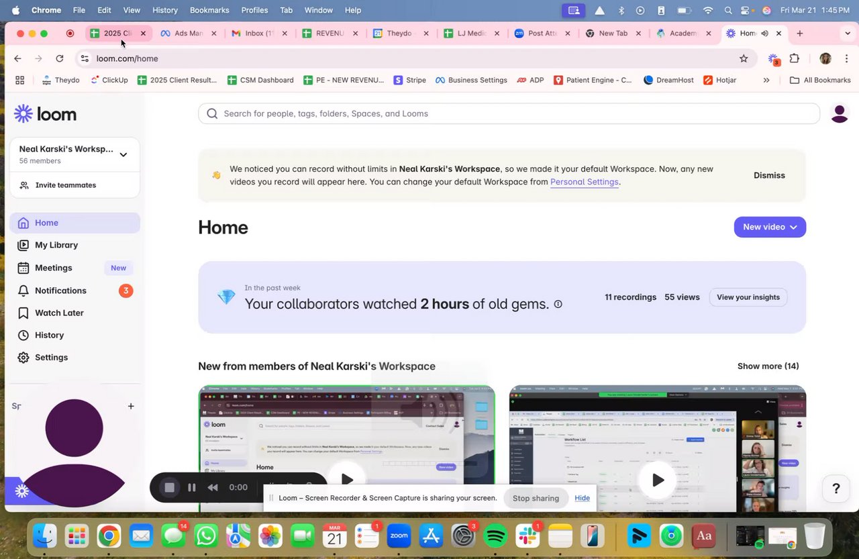Open Meetings in the sidebar
859x559 pixels.
click(74, 268)
